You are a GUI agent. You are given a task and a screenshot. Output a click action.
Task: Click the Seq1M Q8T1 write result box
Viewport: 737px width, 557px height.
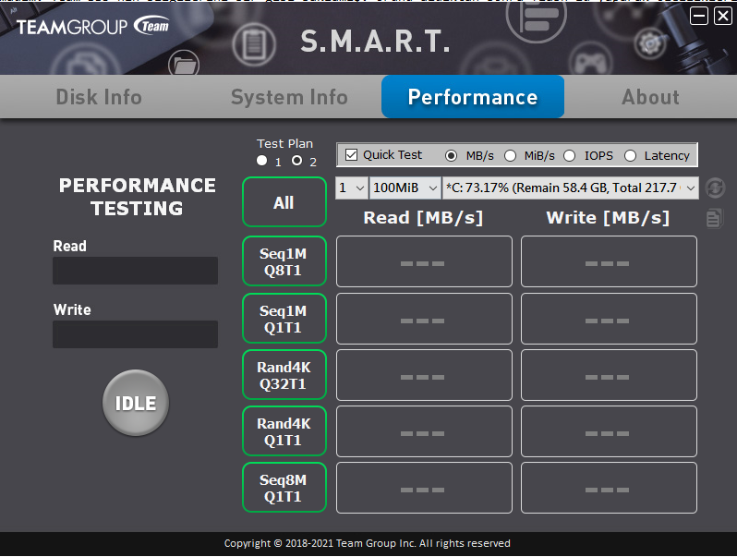pyautogui.click(x=609, y=261)
